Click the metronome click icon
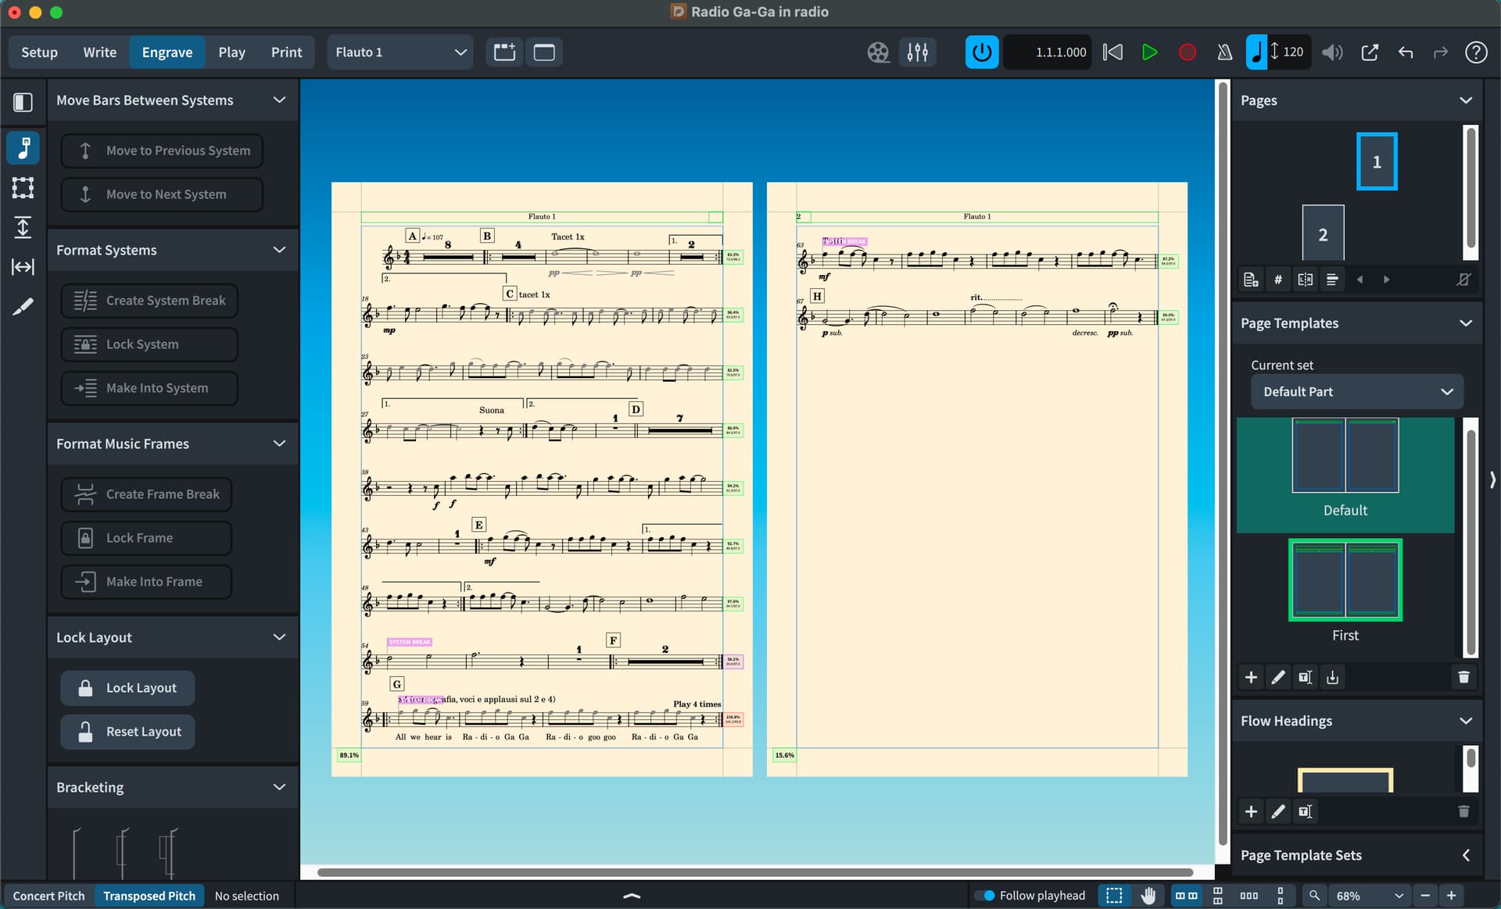 [1224, 52]
